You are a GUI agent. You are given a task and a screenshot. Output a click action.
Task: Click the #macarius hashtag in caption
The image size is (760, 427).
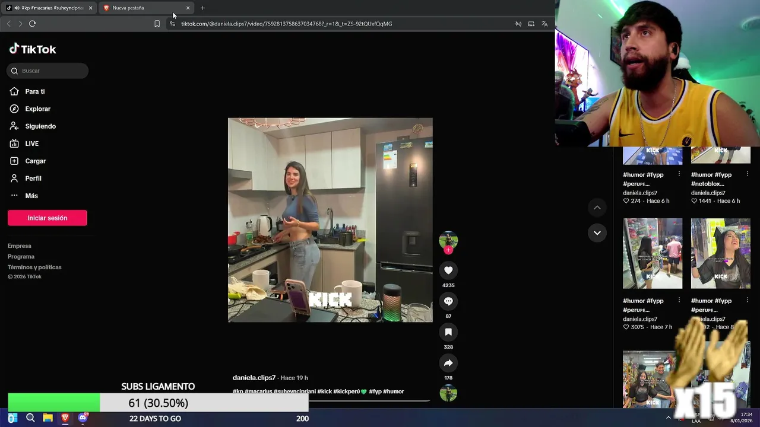coord(258,391)
